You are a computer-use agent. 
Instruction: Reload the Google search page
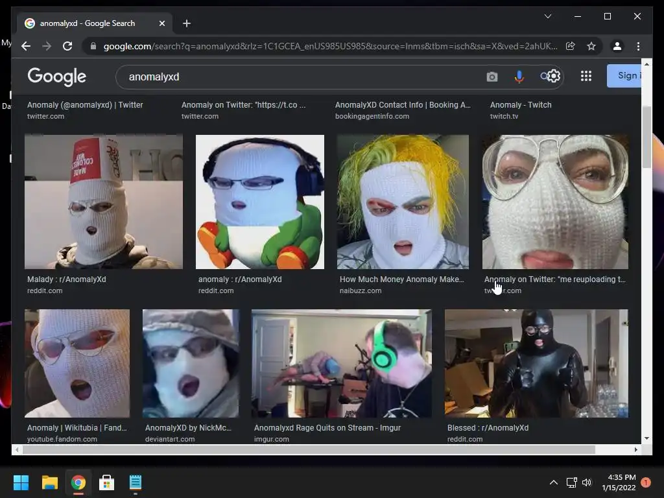pyautogui.click(x=67, y=46)
